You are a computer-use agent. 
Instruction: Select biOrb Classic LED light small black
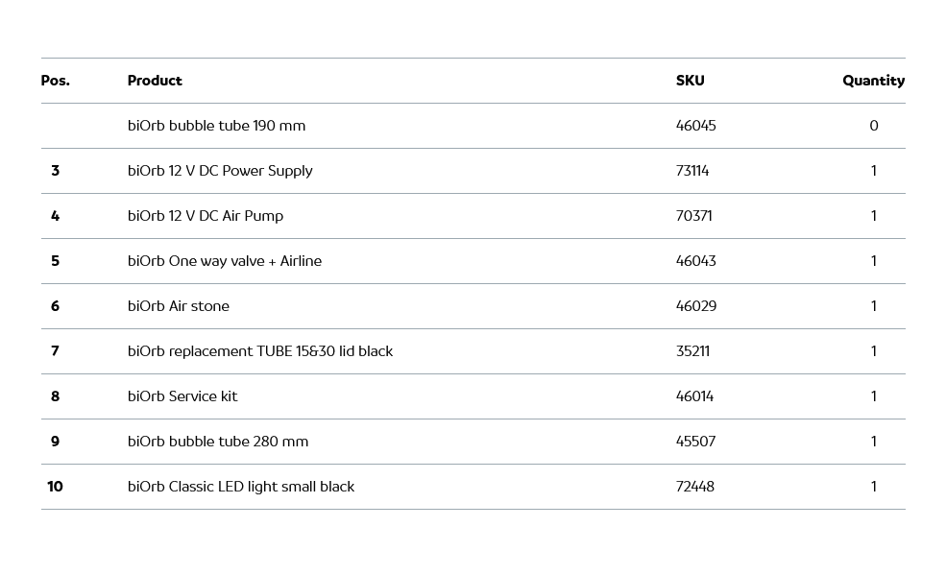coord(241,487)
